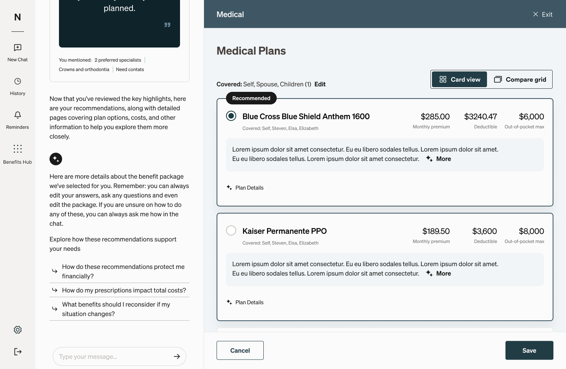
Task: Click Kaiser's $8,000 out-of-pocket max
Action: (x=531, y=231)
